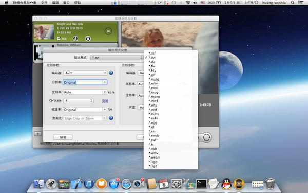Click the OK circle on Knight and Day item
308x193 pixels.
pos(108,31)
